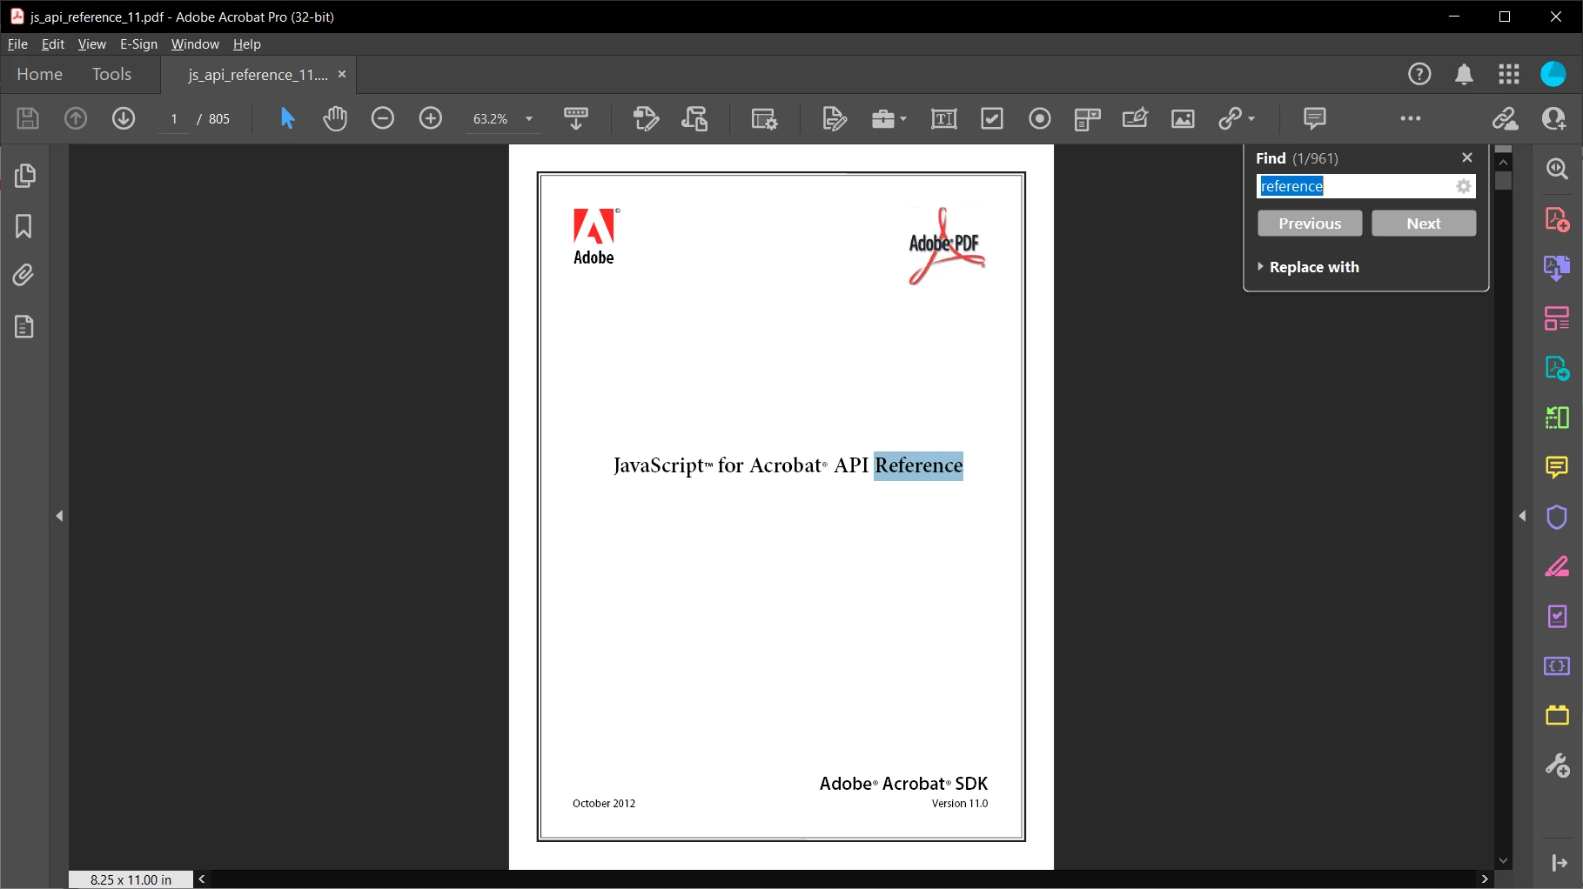1583x889 pixels.
Task: Click the Edit text and images icon
Action: [x=646, y=118]
